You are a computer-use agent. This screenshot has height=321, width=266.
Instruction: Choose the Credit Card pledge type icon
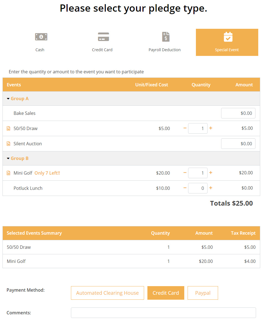(x=103, y=37)
